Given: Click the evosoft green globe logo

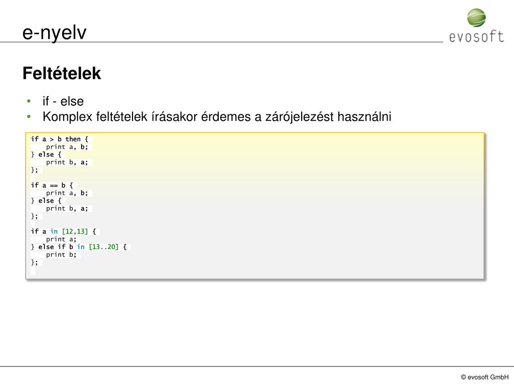Looking at the screenshot, I should [x=476, y=18].
